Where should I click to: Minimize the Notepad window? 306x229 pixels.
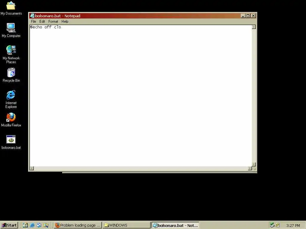[243, 16]
